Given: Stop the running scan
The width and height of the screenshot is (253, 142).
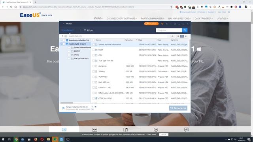Looking at the screenshot, I should pos(95,106).
